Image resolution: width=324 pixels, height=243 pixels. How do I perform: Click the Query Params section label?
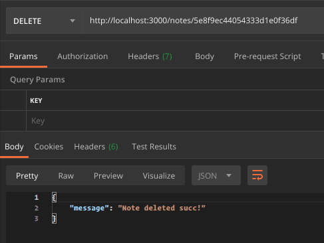coord(37,80)
